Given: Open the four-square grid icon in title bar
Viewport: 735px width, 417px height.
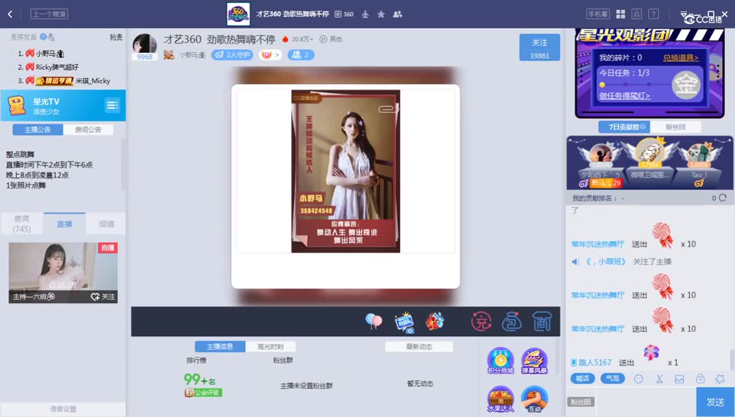Looking at the screenshot, I should (x=620, y=14).
